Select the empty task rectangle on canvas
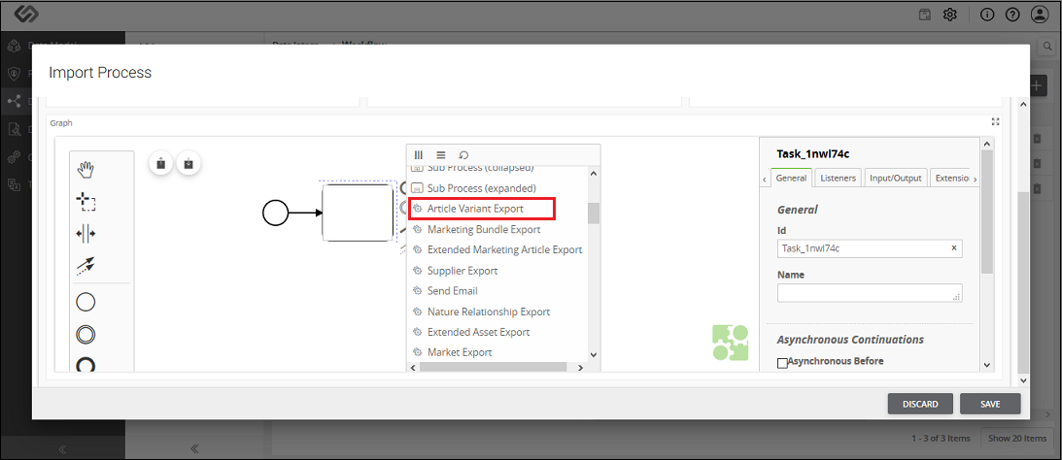Screen dimensions: 1062x460 (358, 213)
